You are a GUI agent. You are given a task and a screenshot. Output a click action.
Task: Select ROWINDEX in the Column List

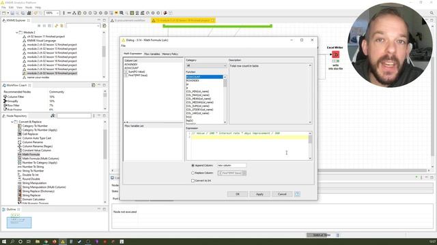click(x=131, y=64)
